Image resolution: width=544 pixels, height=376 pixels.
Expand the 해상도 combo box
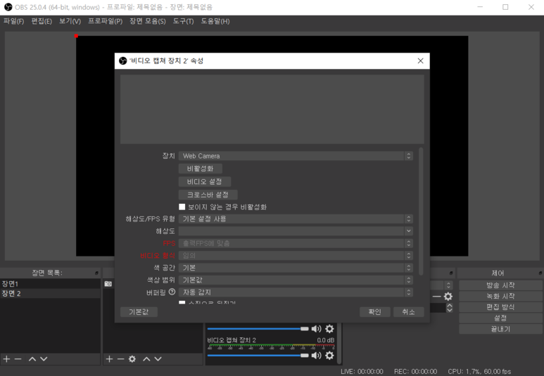(296, 231)
